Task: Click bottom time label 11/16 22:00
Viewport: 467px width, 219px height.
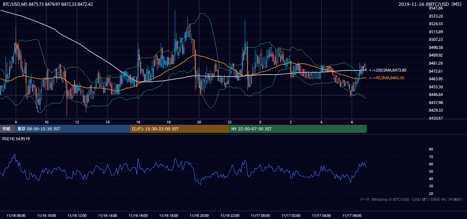Action: tap(230, 216)
